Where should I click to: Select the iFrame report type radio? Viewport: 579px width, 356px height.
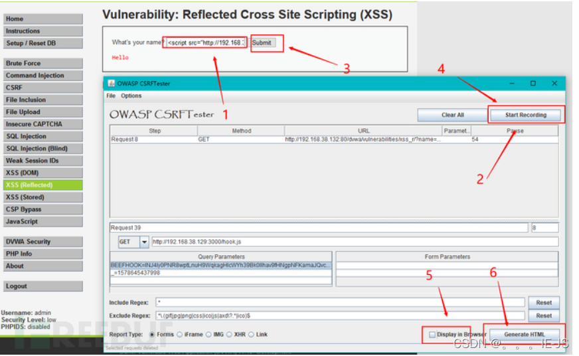(x=180, y=335)
